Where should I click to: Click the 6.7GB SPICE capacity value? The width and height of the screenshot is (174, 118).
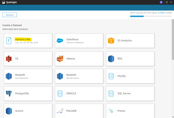coord(161,13)
